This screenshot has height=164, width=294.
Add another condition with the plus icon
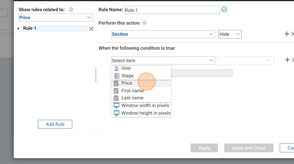pyautogui.click(x=287, y=60)
